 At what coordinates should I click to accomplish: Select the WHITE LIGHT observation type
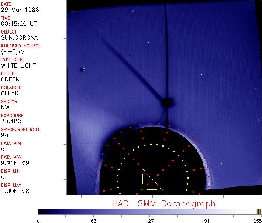tap(18, 65)
